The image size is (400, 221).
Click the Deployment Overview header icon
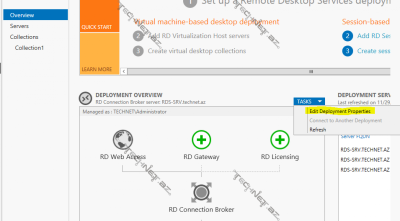(x=85, y=98)
